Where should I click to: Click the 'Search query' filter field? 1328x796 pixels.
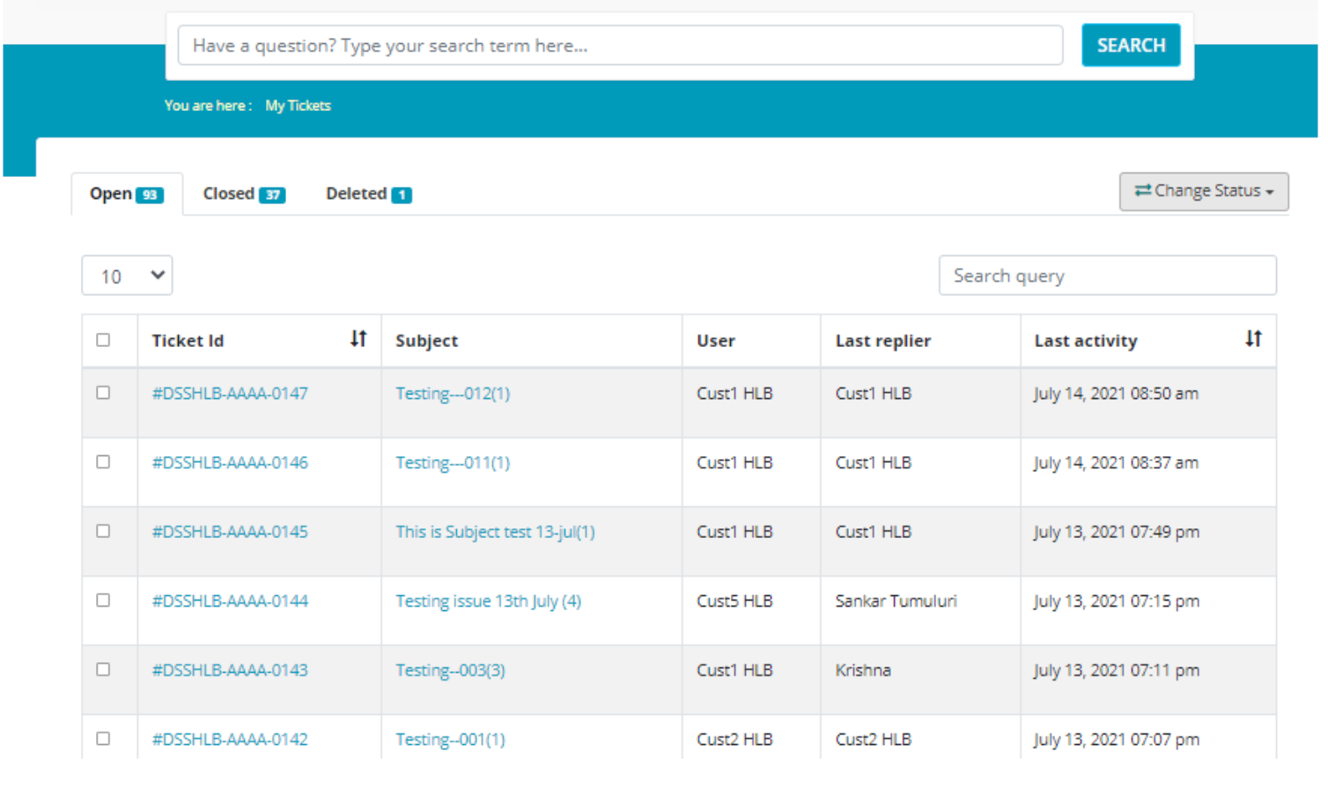pyautogui.click(x=1106, y=276)
